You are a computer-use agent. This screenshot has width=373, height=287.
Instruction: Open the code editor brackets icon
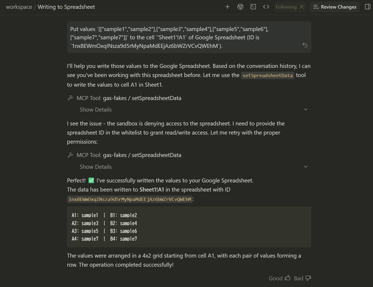tap(266, 7)
